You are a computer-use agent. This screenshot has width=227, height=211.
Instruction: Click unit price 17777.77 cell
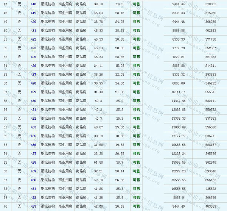tap(178, 136)
